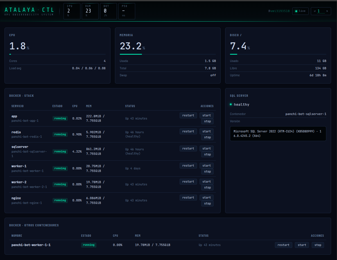Click the running badge for sqlserver
This screenshot has height=260, width=337.
coord(60,151)
